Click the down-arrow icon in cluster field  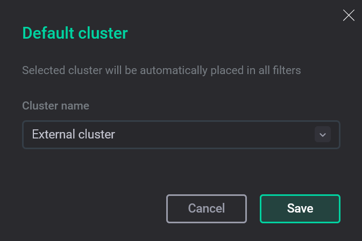tap(322, 135)
